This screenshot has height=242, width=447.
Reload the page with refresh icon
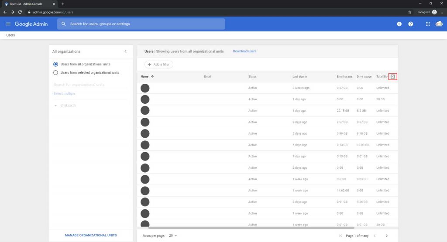[x=20, y=12]
